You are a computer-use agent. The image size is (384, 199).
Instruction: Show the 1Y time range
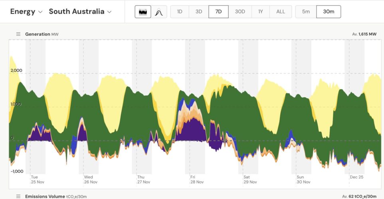pos(261,12)
